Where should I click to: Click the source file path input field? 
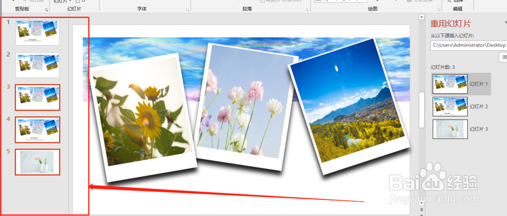[468, 45]
